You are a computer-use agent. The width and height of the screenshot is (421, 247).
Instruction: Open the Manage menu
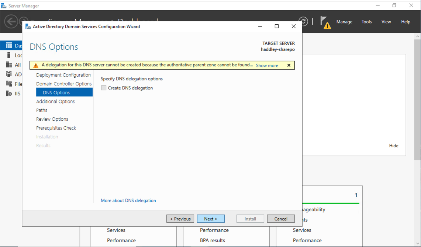(344, 22)
